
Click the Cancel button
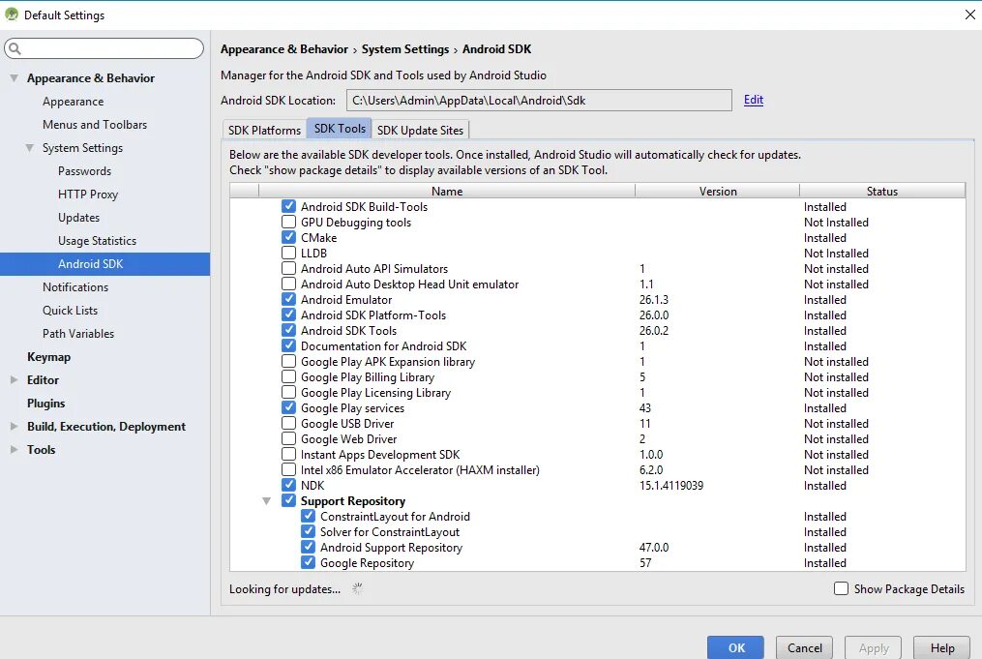(x=804, y=647)
